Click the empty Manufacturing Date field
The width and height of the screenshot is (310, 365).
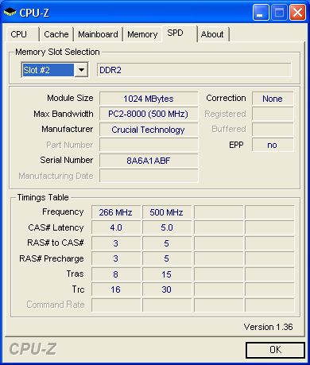pos(149,176)
